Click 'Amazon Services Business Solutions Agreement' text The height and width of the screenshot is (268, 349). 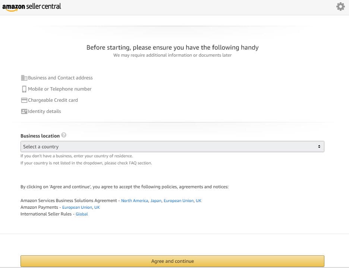(x=69, y=201)
